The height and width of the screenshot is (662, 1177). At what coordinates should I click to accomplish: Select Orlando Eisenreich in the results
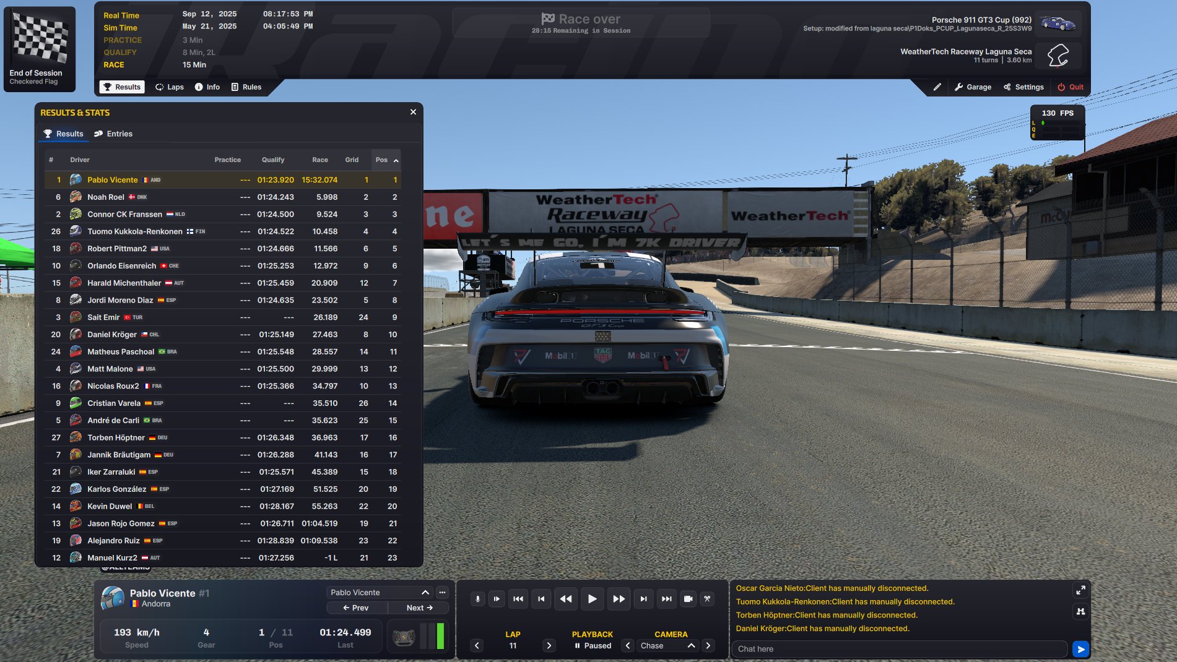[223, 266]
